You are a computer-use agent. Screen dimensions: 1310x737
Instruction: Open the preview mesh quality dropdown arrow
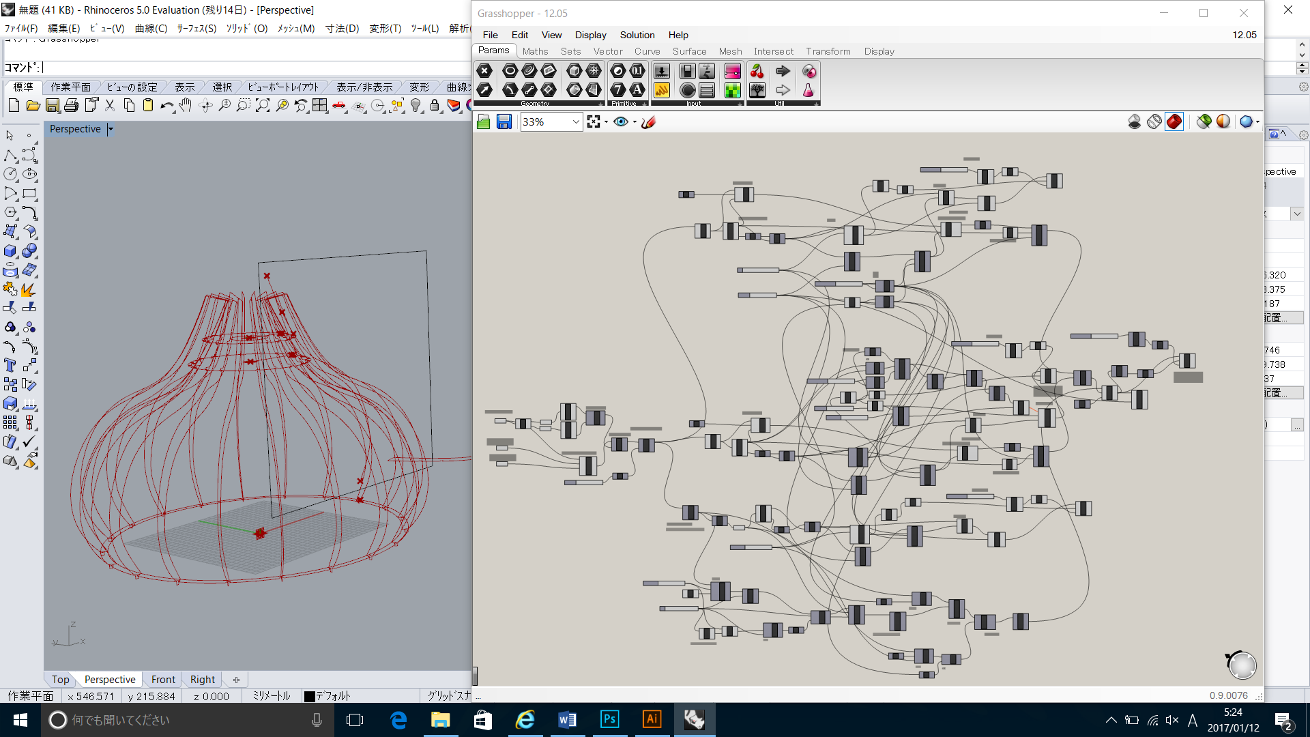click(x=1257, y=121)
